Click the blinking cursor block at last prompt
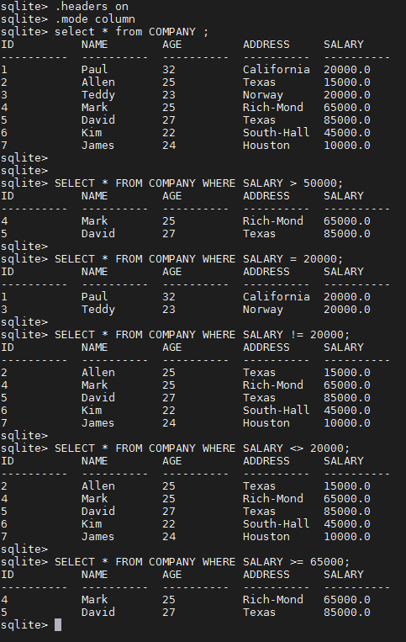406x642 pixels. click(x=58, y=625)
